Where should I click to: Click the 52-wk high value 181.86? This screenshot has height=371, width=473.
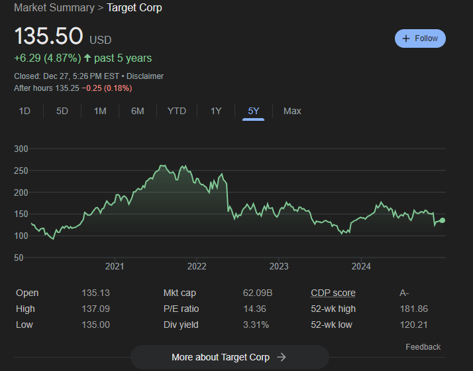tap(414, 309)
